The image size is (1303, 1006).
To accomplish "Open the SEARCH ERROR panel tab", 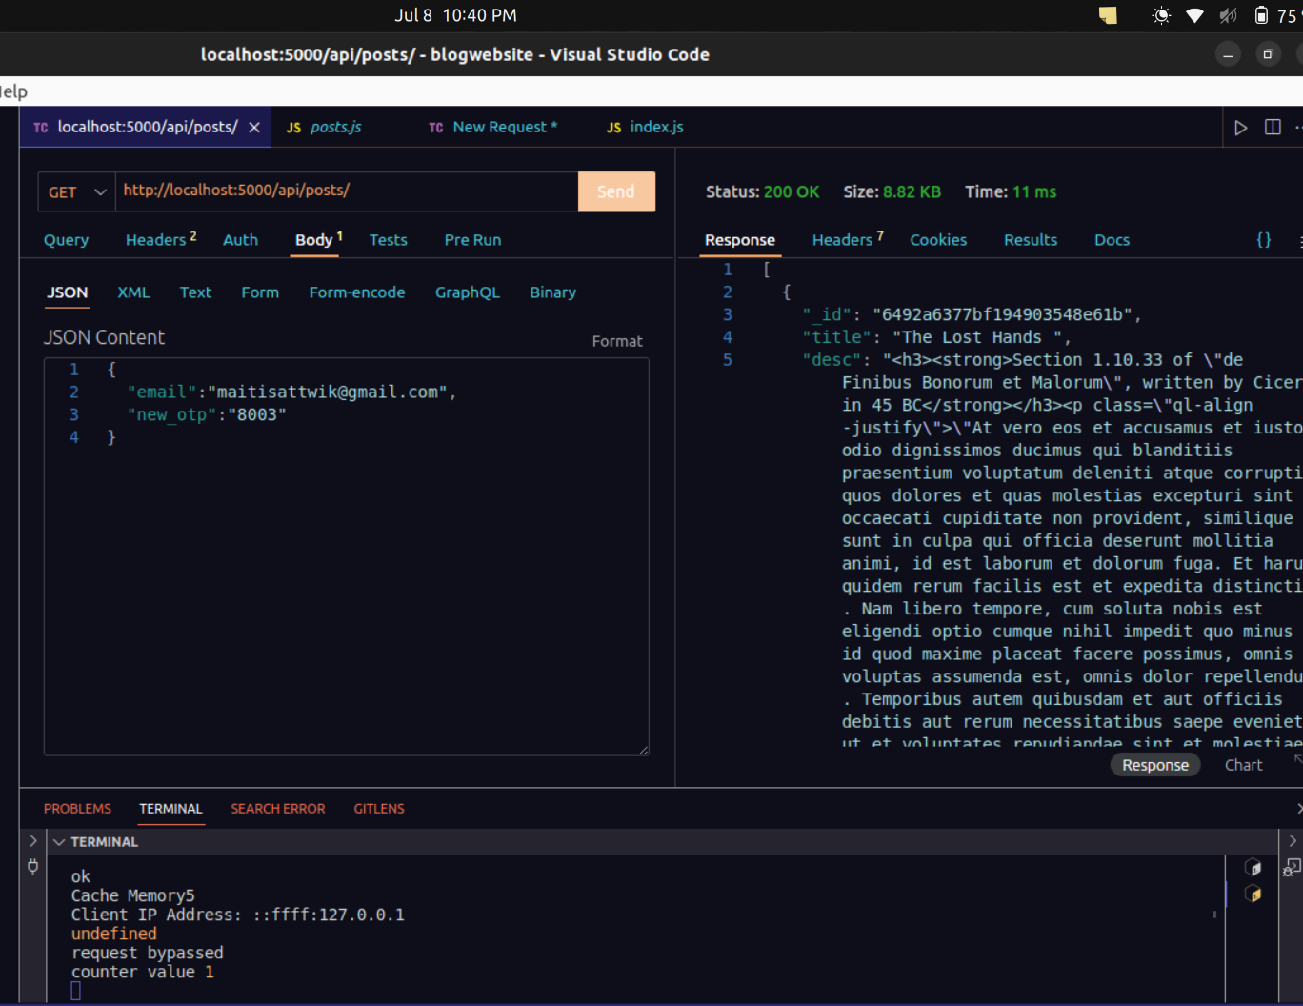I will 278,809.
